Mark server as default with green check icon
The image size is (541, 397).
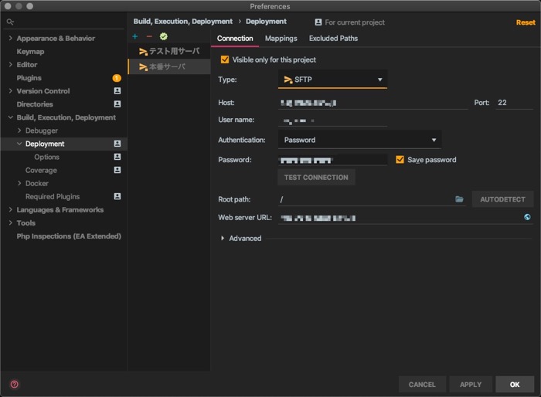(164, 36)
